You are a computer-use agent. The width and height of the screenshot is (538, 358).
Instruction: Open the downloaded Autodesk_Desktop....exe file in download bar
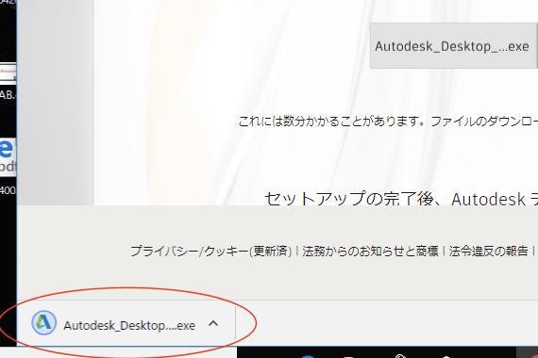[x=129, y=325]
